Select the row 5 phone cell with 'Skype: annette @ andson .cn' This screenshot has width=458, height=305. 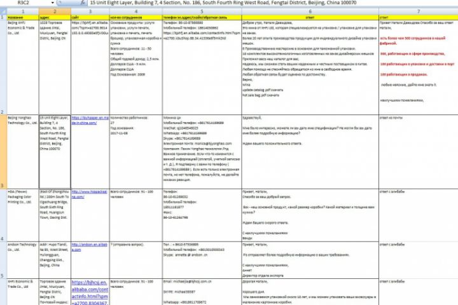click(x=202, y=260)
